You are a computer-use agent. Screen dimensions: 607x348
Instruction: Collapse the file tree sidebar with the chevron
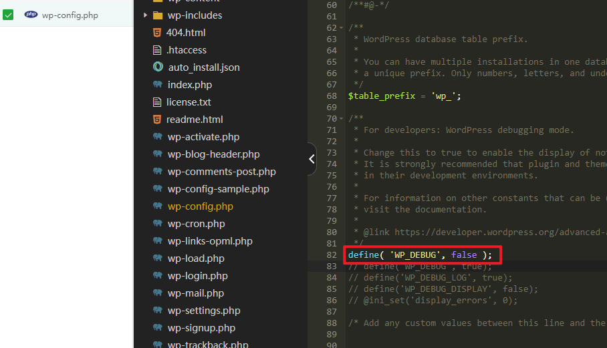312,159
